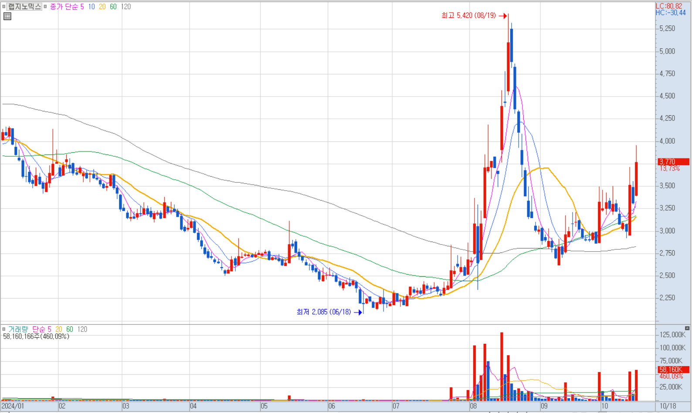
Task: Click the 종가 단순 moving average label
Action: (64, 7)
